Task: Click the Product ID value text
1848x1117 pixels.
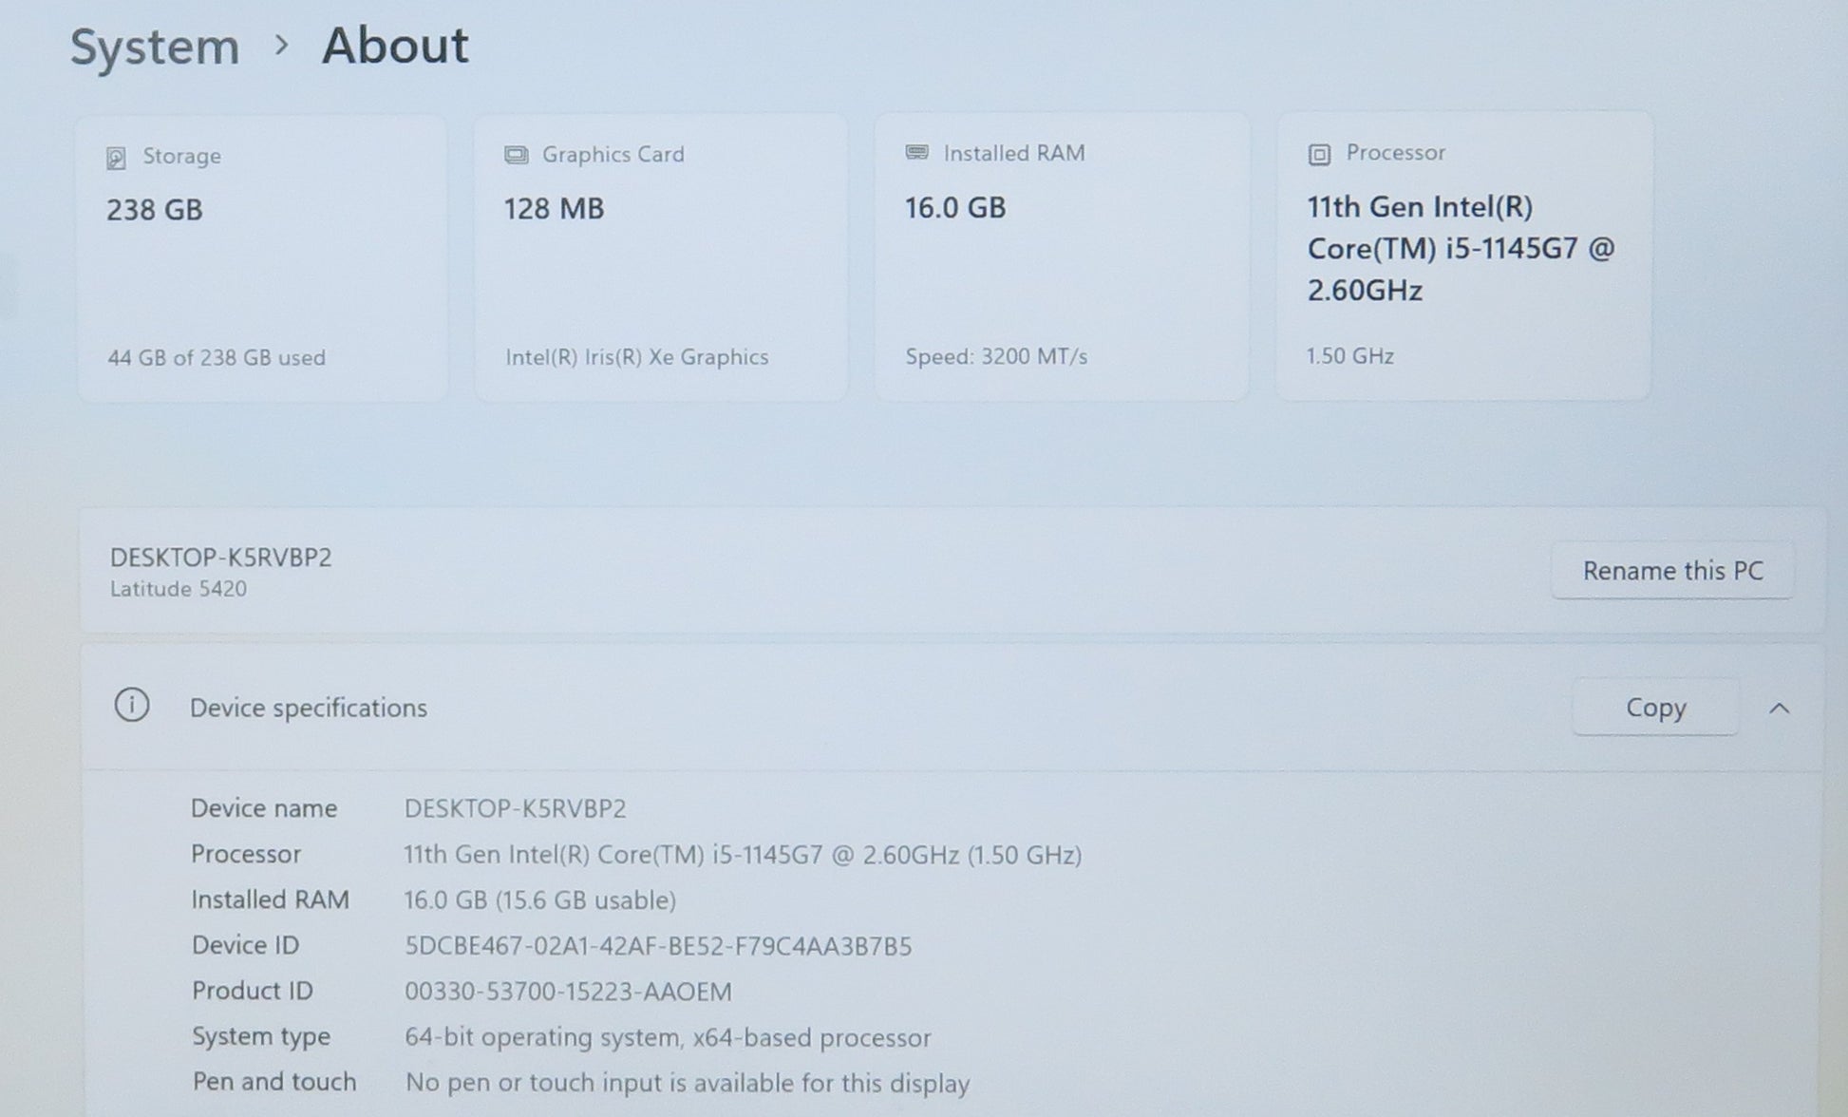Action: pyautogui.click(x=568, y=992)
